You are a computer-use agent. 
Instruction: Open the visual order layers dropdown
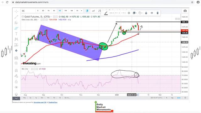134,13
